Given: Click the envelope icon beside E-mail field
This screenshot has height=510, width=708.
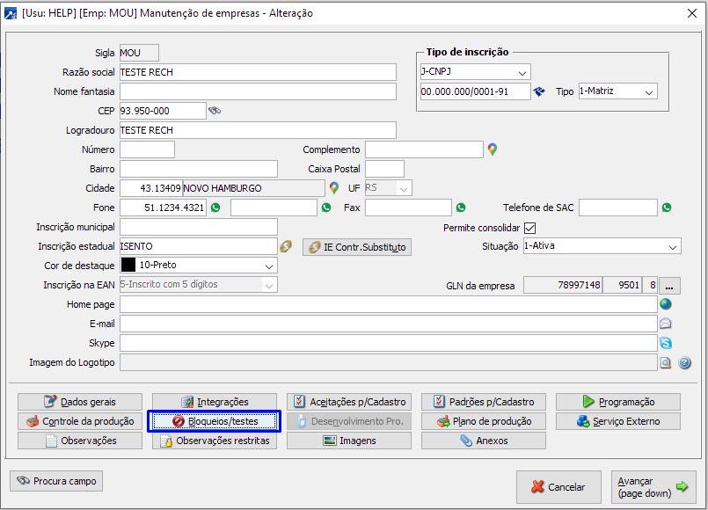Looking at the screenshot, I should pos(666,324).
